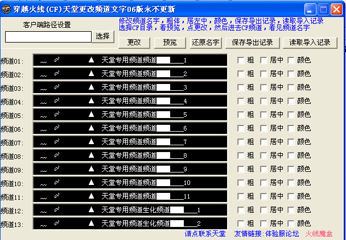Enable 颜色 for 频道13
This screenshot has width=346, height=240.
point(291,224)
